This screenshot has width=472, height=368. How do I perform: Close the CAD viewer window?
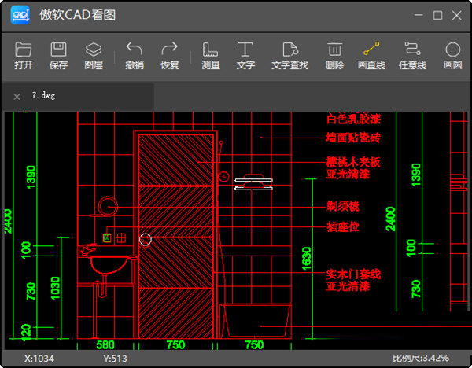(x=456, y=15)
